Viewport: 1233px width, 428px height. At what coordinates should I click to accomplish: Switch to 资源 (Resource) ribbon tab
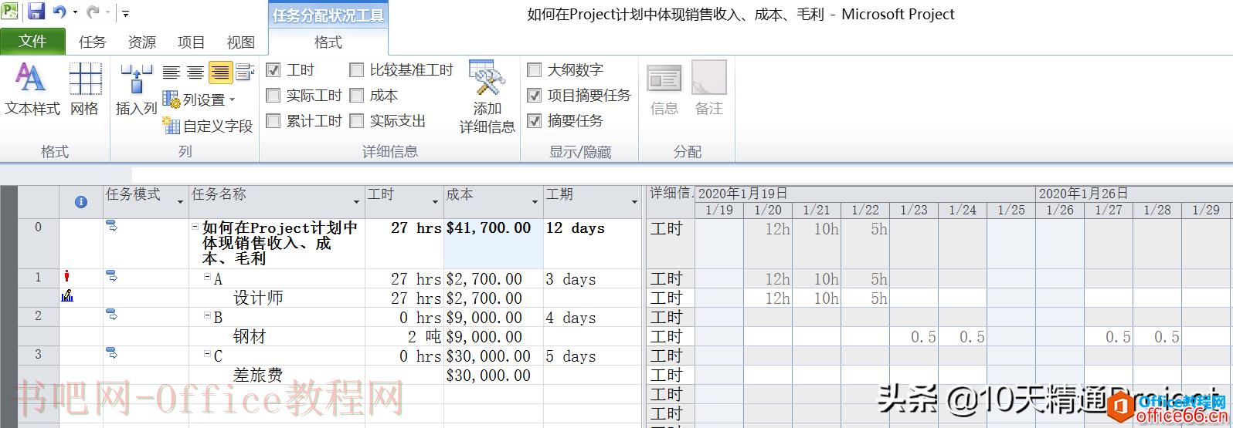[x=142, y=42]
